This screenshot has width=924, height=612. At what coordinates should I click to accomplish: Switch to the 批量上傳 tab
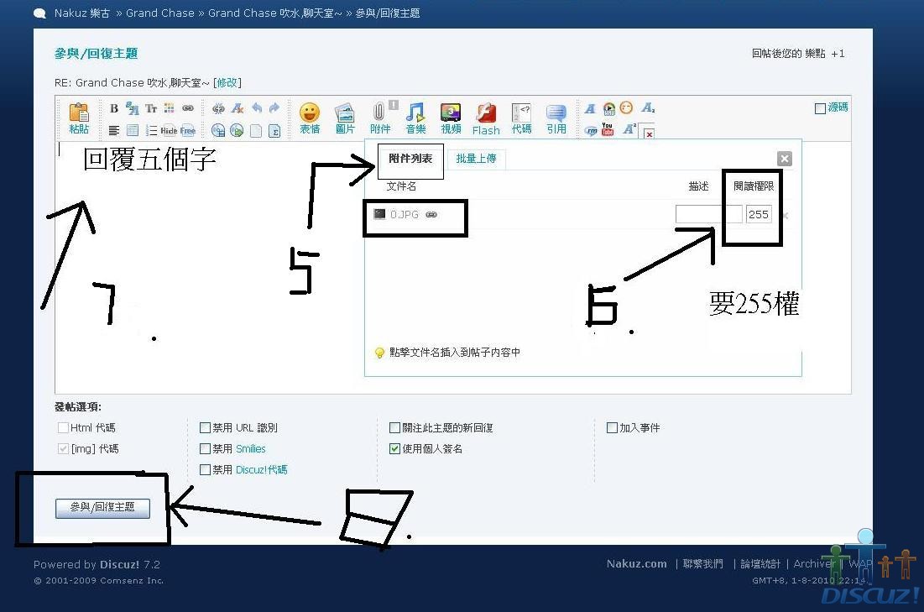476,159
